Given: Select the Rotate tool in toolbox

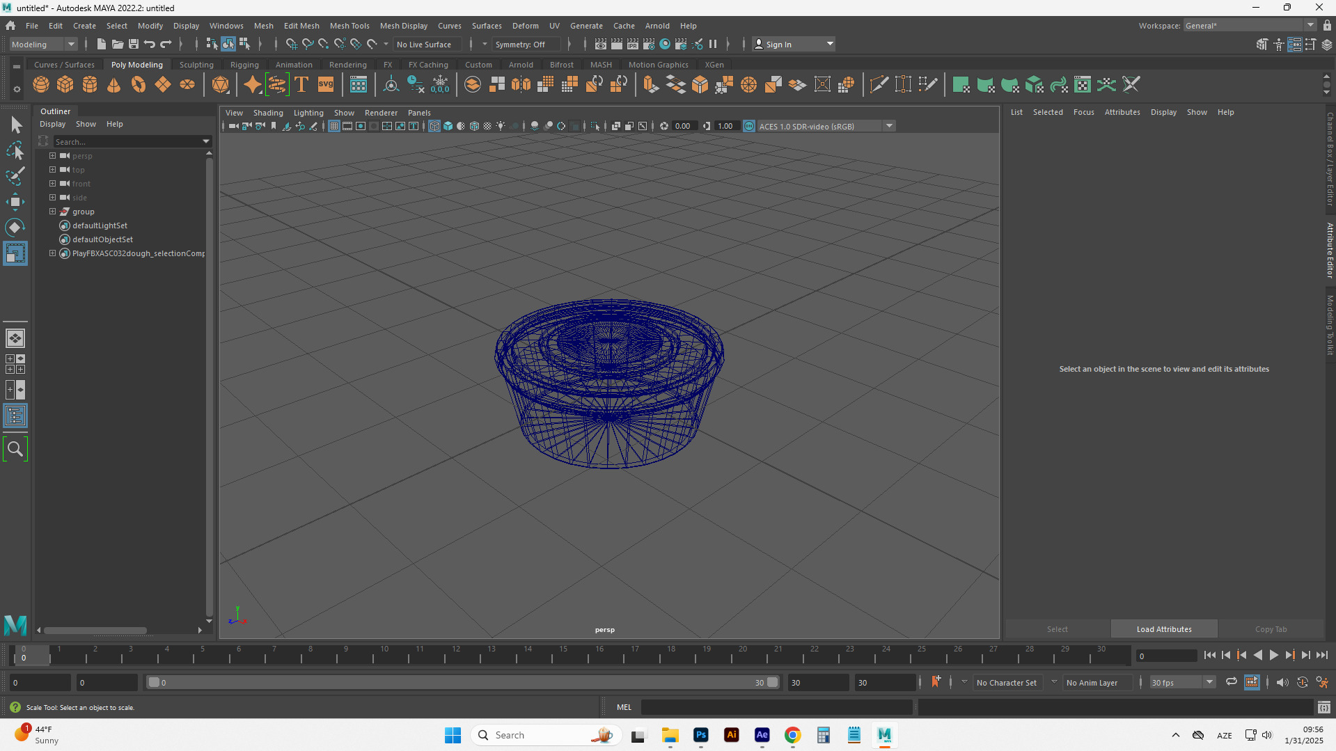Looking at the screenshot, I should [15, 228].
